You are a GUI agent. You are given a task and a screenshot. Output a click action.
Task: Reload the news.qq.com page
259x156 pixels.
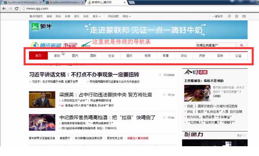[17, 8]
